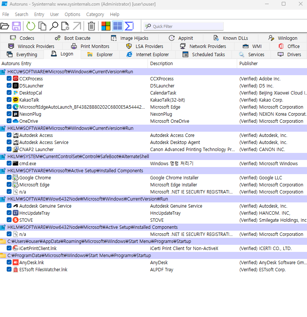The width and height of the screenshot is (307, 317).
Task: Click the Copy toolbar icon
Action: click(x=42, y=26)
